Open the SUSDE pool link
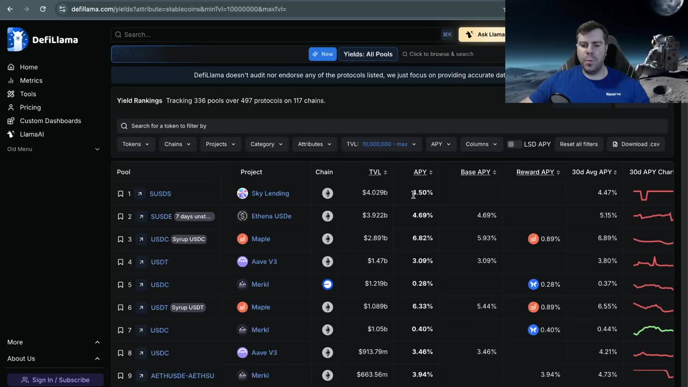Viewport: 688px width, 387px height. pyautogui.click(x=161, y=217)
